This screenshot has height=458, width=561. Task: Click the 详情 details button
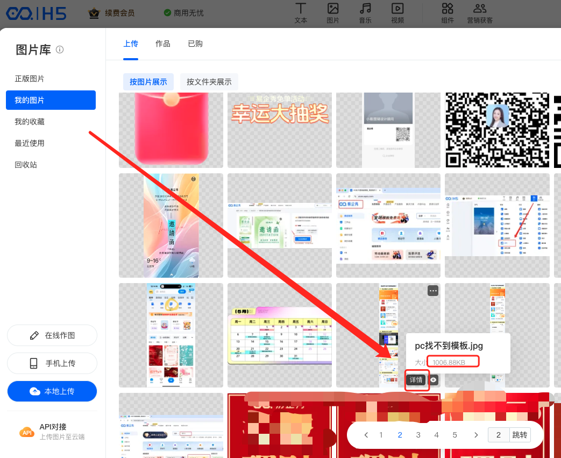tap(416, 380)
